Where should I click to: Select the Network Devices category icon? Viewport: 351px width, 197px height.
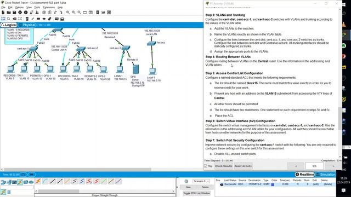pos(3,182)
